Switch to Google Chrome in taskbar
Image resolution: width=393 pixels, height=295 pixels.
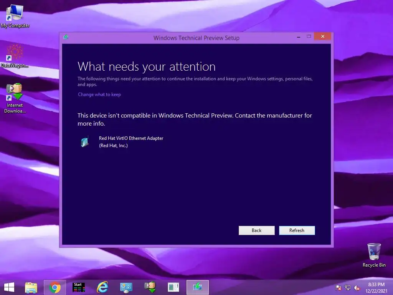55,287
